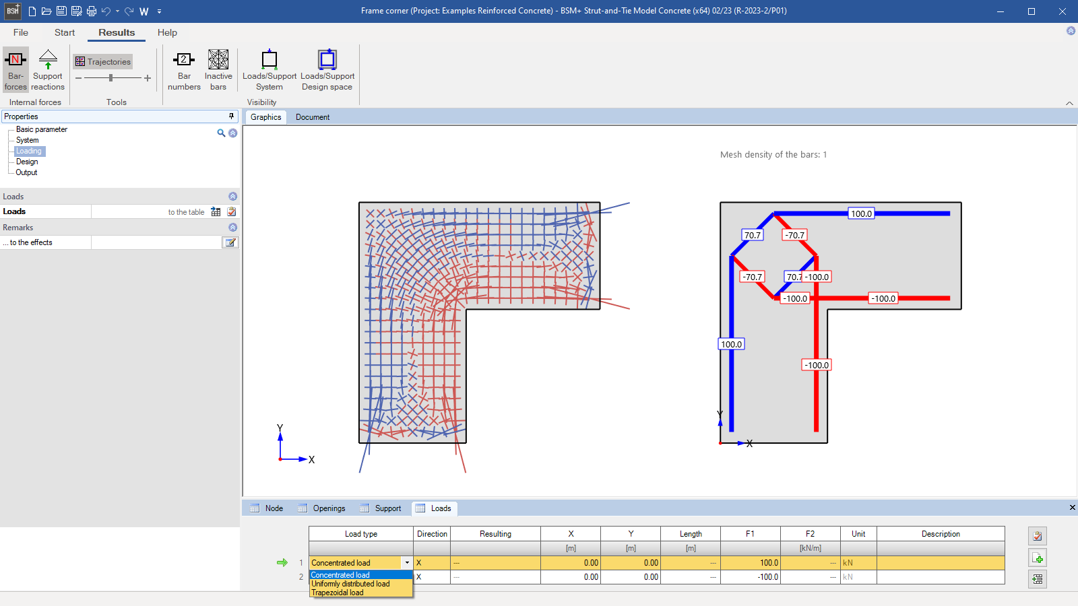Click Direction cell in row 2
This screenshot has height=606, width=1078.
click(432, 577)
